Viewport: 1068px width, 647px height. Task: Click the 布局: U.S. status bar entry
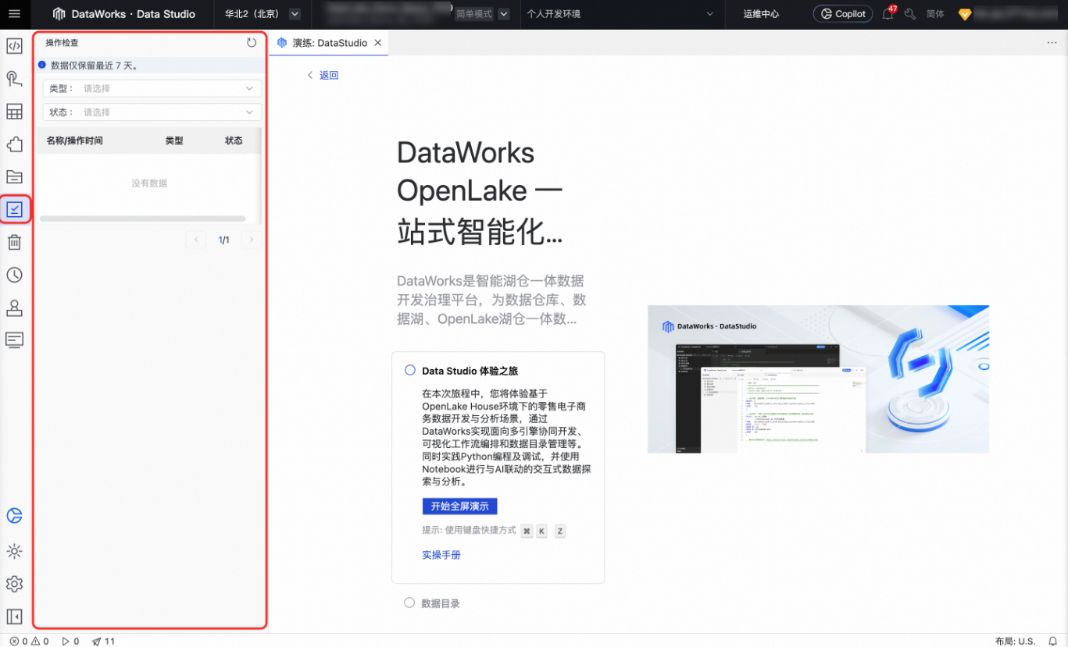1015,642
